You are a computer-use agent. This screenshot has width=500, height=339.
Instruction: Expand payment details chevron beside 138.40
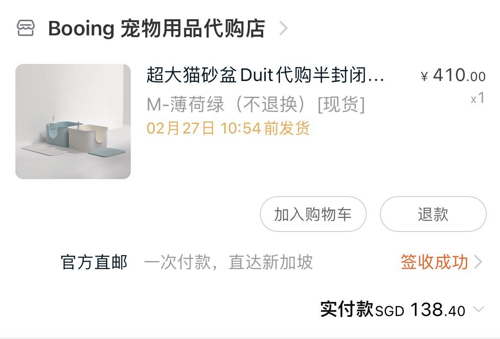coord(479,309)
